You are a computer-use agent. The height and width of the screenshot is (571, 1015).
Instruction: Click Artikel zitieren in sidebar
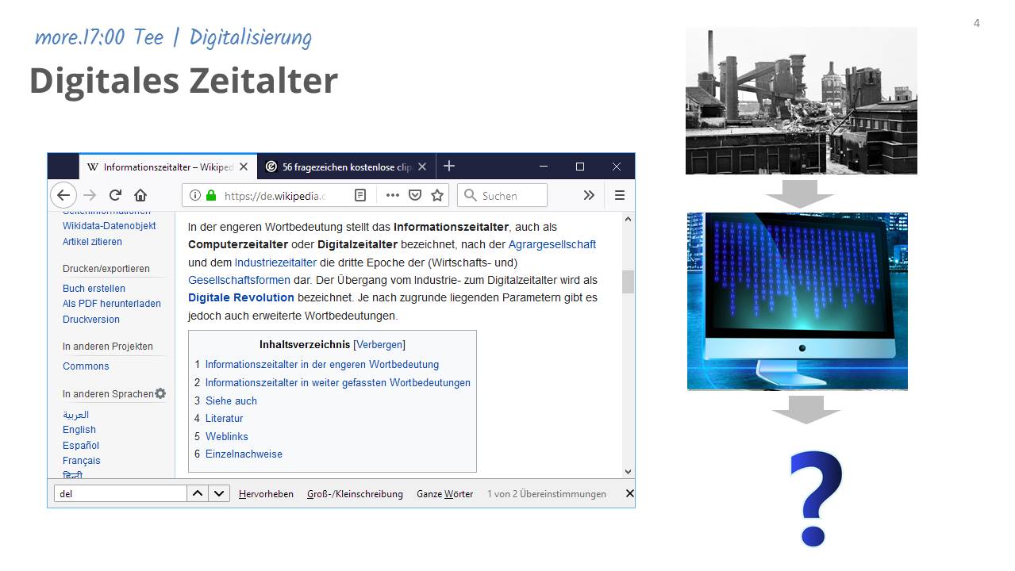point(93,242)
